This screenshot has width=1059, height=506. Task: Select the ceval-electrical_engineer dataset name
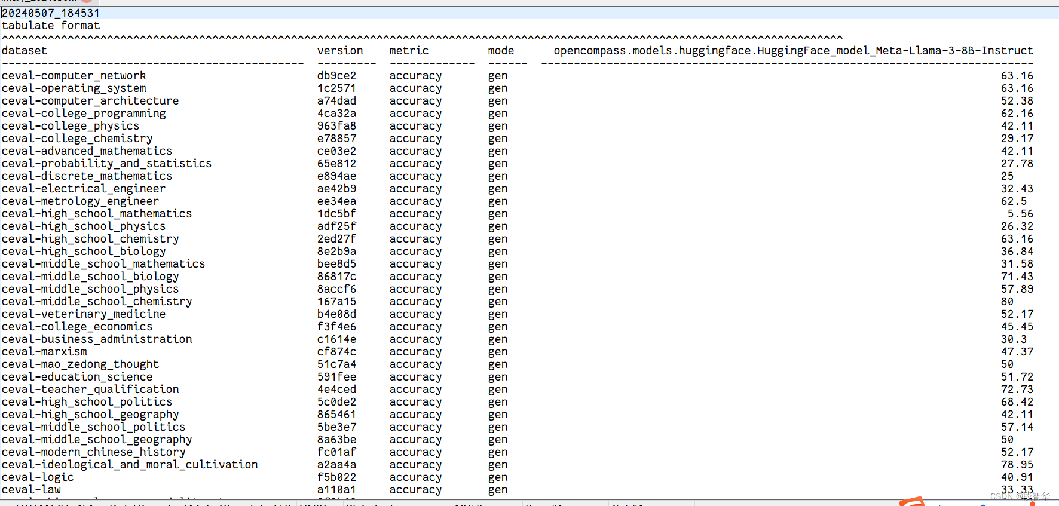click(x=84, y=189)
